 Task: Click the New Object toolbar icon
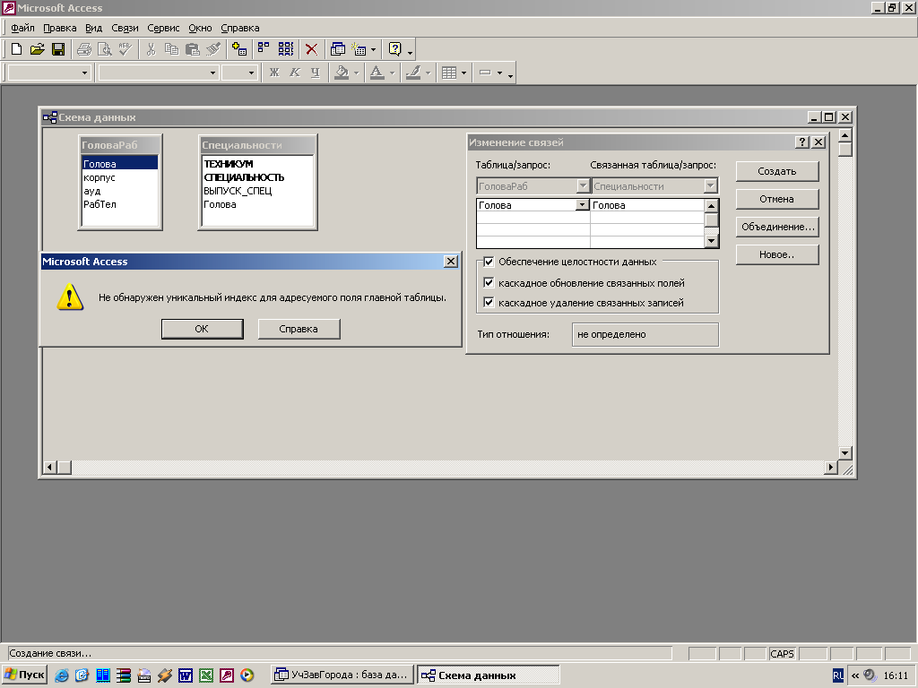click(359, 50)
